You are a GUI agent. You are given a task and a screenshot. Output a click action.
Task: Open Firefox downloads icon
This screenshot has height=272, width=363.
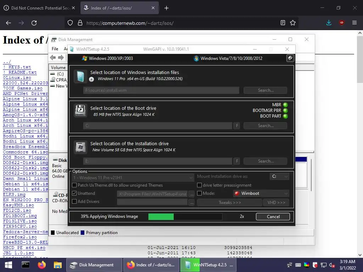click(x=329, y=23)
